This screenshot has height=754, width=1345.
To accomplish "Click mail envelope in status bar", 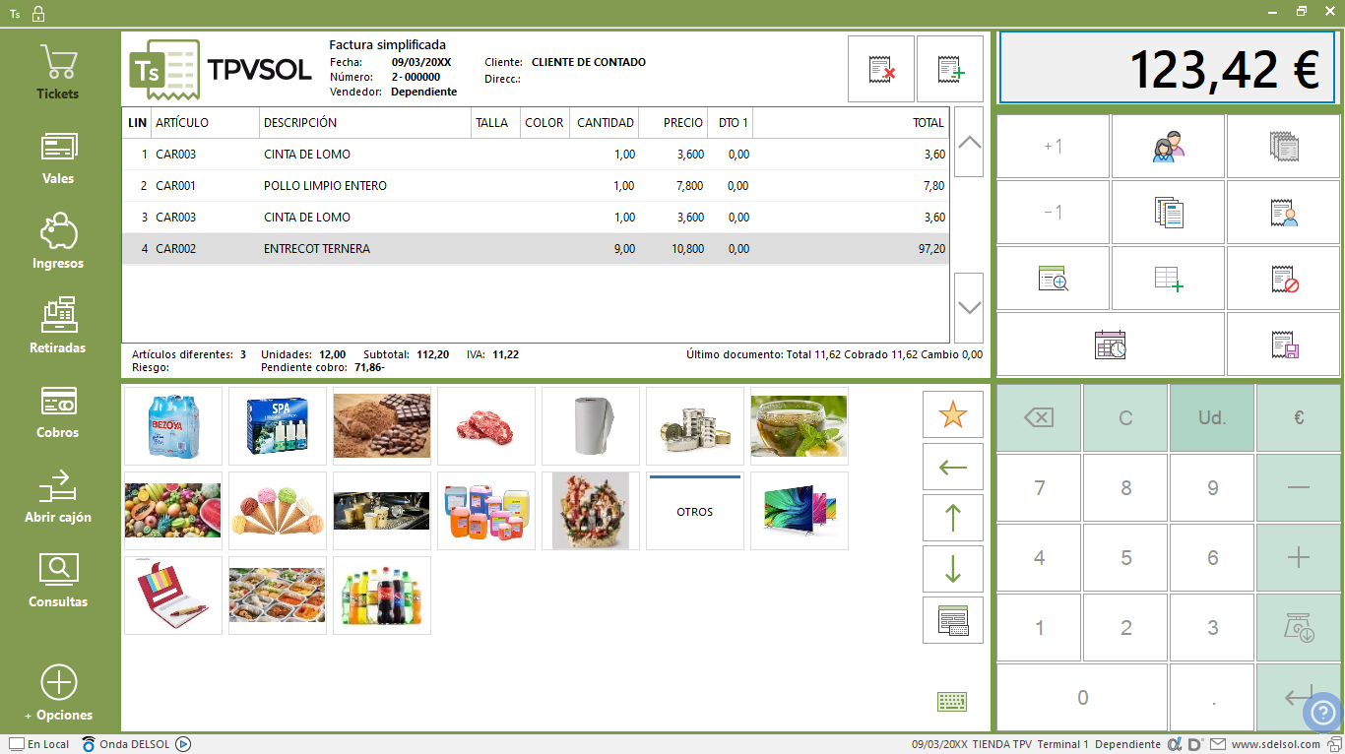I will 1218,744.
